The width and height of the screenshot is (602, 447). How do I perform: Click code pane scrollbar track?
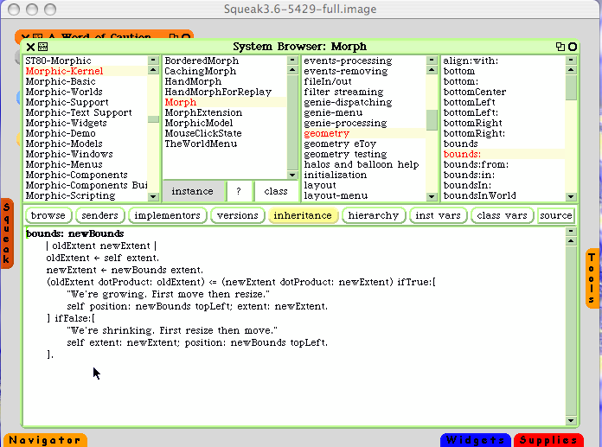[x=571, y=330]
